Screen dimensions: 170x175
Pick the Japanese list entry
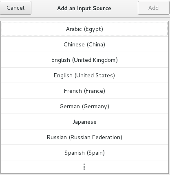pyautogui.click(x=84, y=122)
